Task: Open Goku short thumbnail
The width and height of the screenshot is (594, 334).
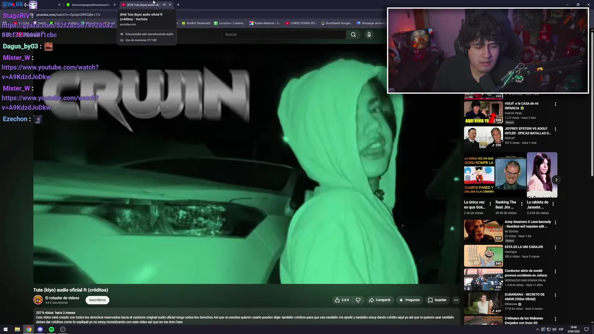Action: click(479, 175)
